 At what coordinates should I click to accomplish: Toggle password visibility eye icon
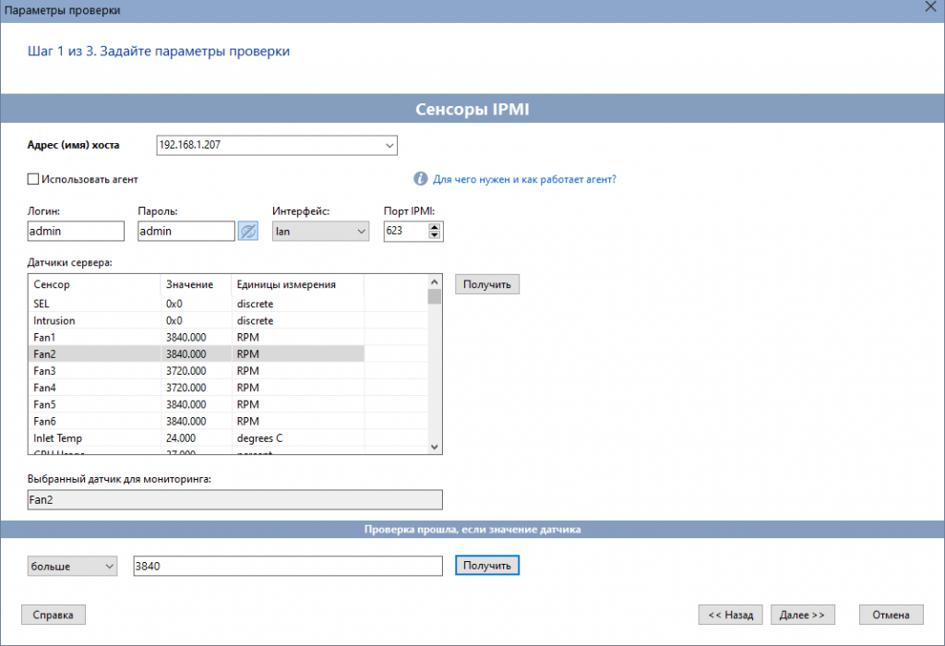point(247,231)
